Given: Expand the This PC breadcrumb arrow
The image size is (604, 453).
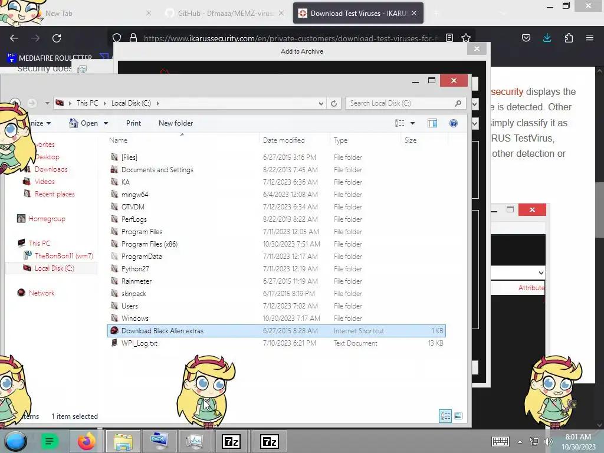Looking at the screenshot, I should [x=105, y=103].
